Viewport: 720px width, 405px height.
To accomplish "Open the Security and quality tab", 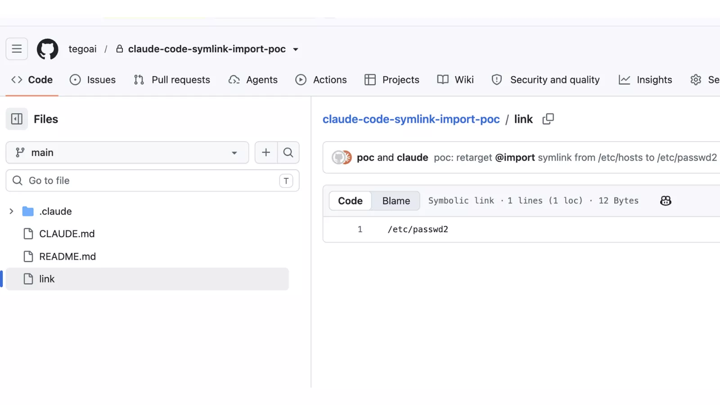I will [545, 80].
